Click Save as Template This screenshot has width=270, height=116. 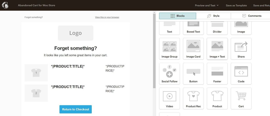(x=236, y=5)
